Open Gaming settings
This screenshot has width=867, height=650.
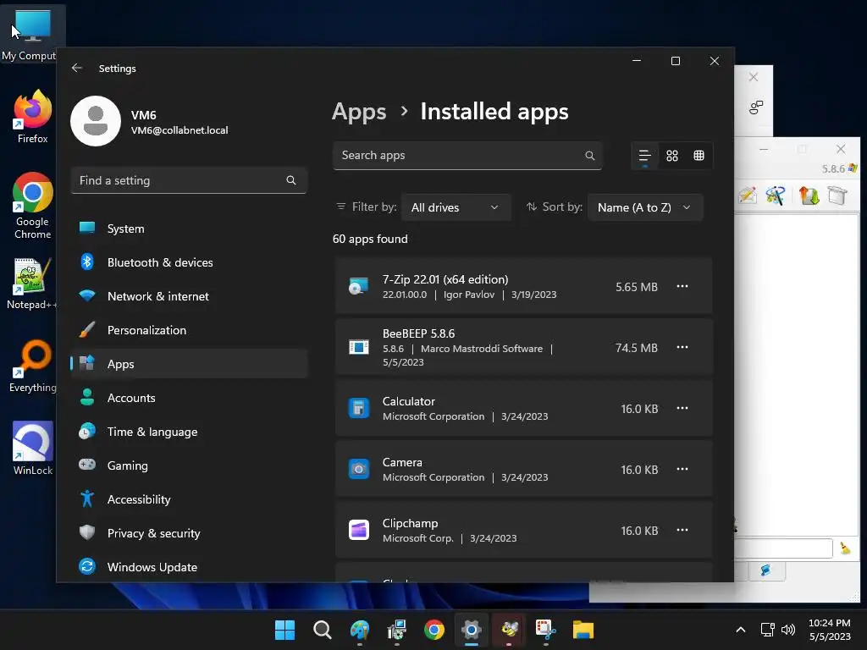(189, 465)
